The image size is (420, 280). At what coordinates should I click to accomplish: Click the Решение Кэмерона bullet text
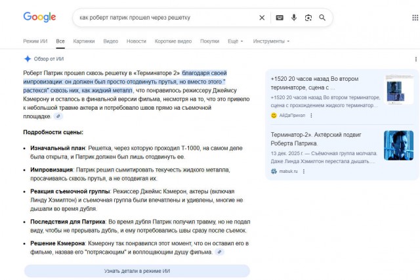pyautogui.click(x=139, y=248)
